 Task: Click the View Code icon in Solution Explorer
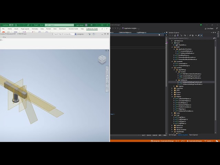[x=196, y=35]
